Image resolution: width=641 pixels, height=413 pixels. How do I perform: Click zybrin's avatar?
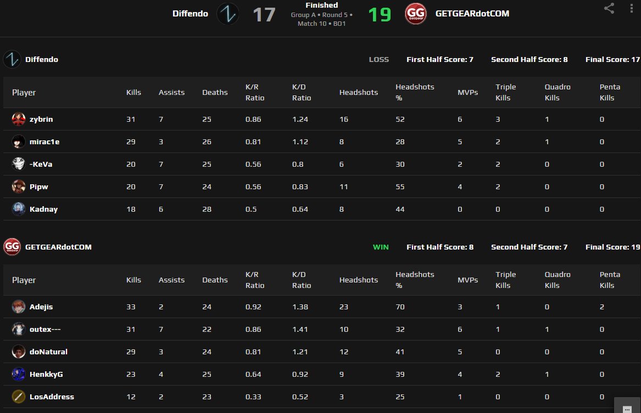18,119
